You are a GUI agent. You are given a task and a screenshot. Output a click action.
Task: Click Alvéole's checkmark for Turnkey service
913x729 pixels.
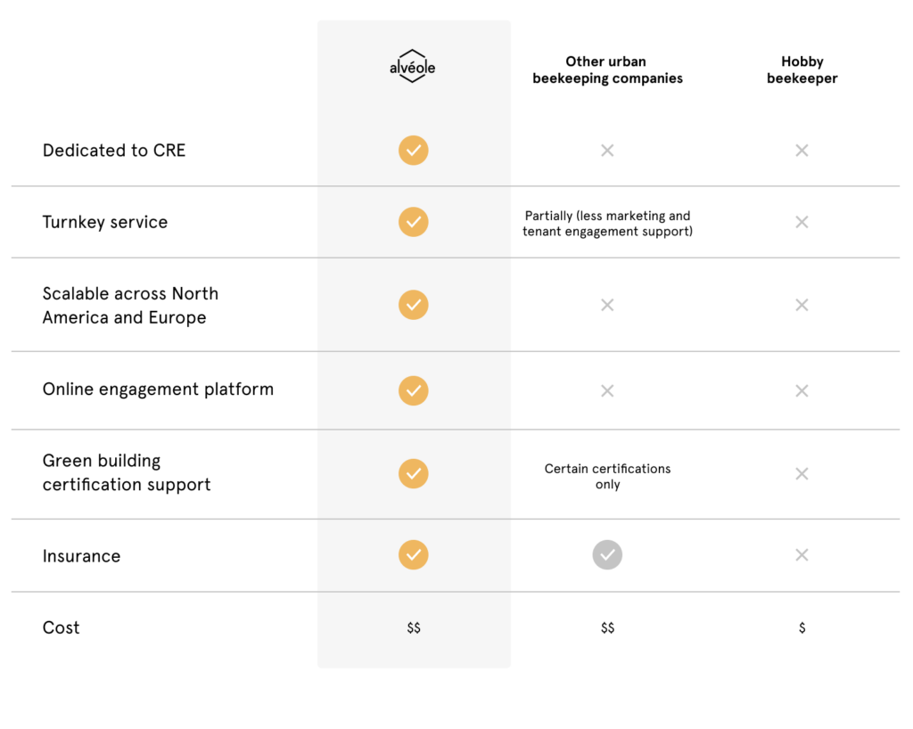click(x=414, y=222)
